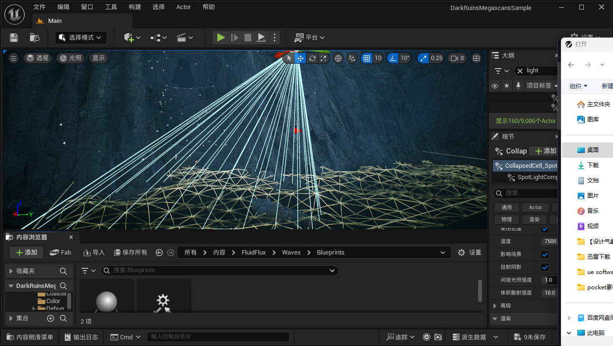Screen dimensions: 613x346
Task: Open outliner filter options dropdown
Action: click(502, 71)
